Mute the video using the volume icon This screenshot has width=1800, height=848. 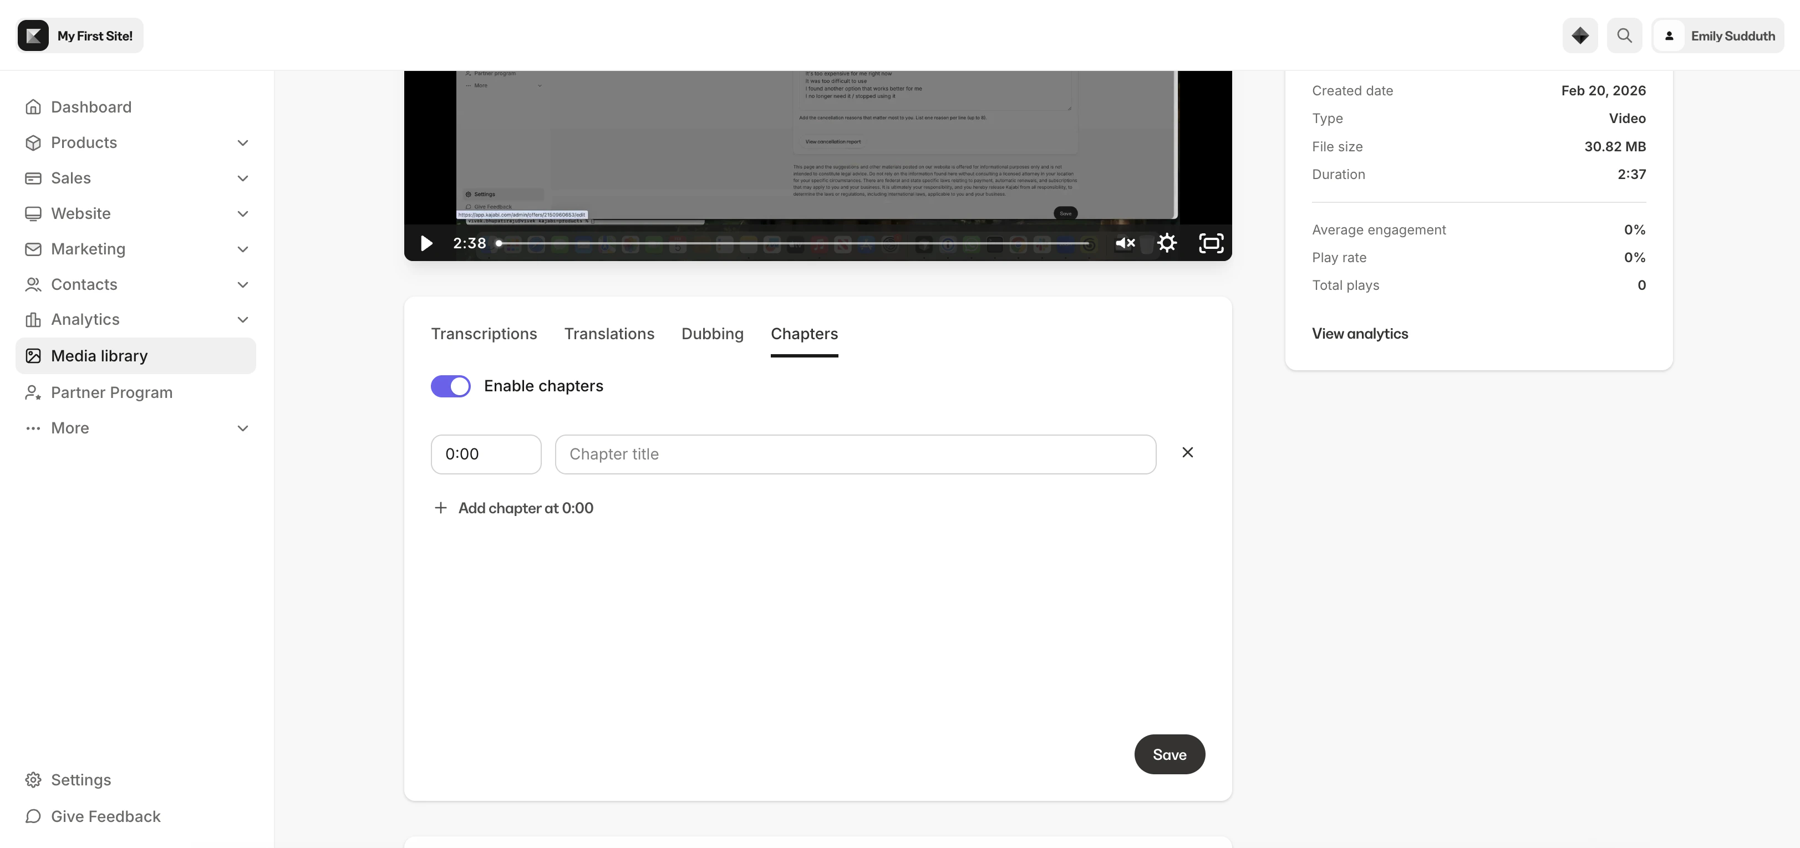pos(1125,243)
